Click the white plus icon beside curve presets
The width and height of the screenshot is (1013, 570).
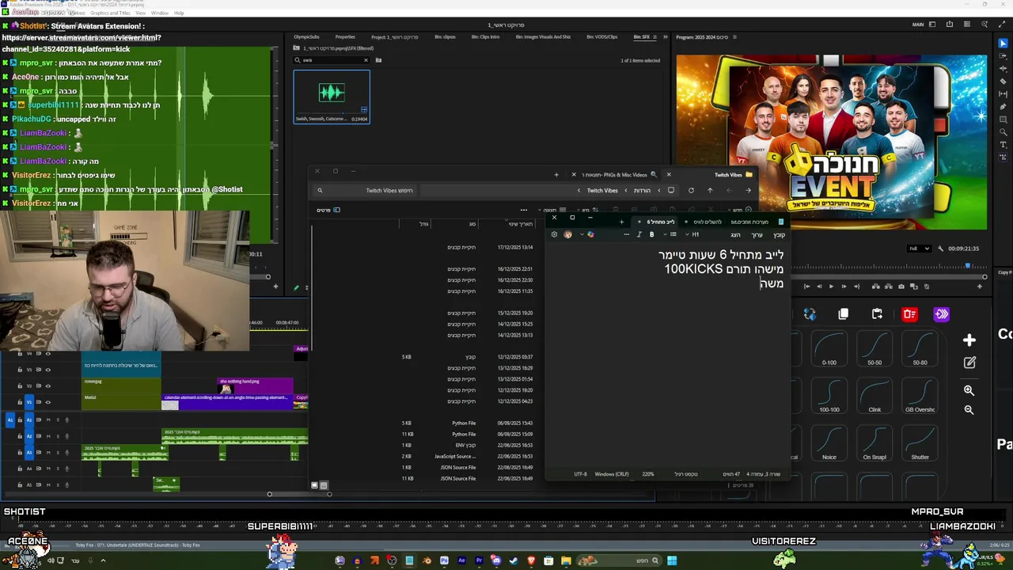(969, 340)
